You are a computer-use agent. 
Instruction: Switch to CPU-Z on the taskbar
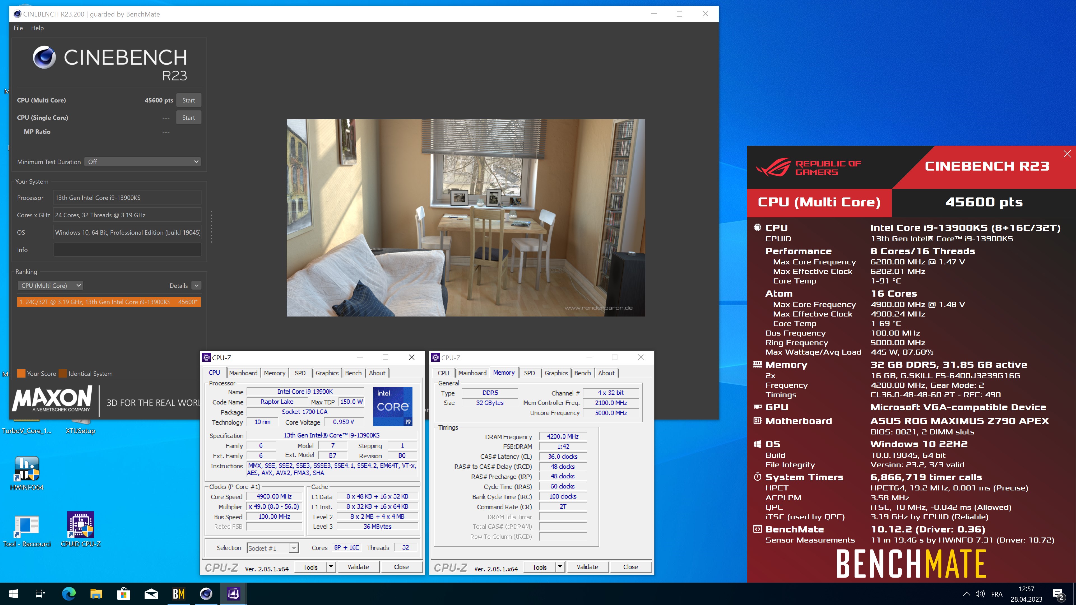coord(233,594)
